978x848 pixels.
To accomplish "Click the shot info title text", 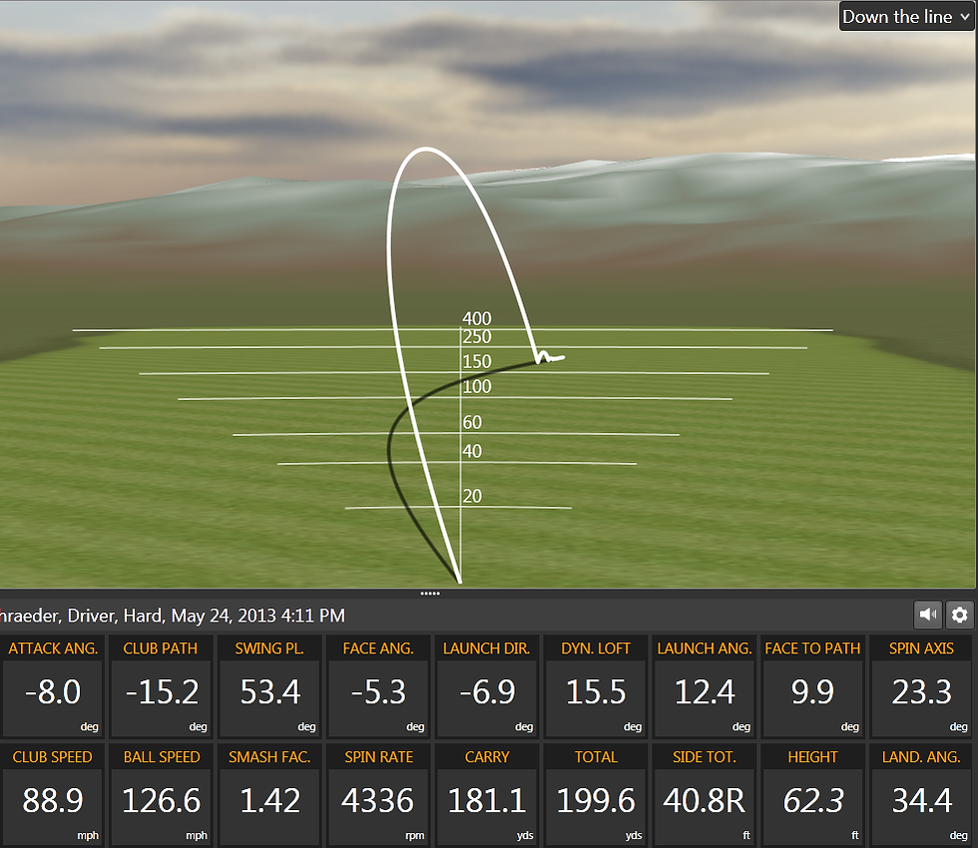I will (172, 617).
